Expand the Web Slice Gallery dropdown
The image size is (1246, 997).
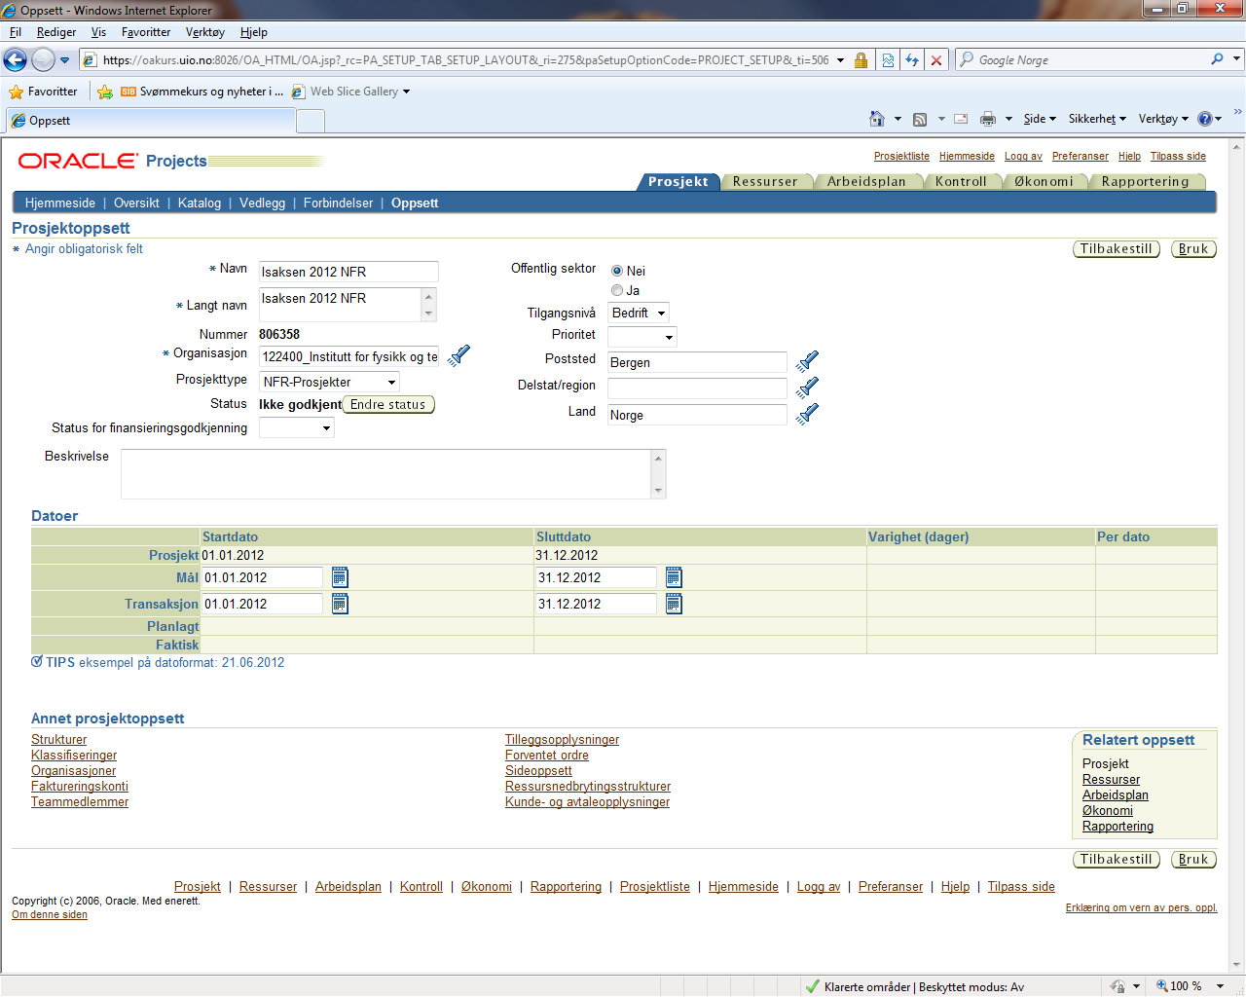[406, 92]
